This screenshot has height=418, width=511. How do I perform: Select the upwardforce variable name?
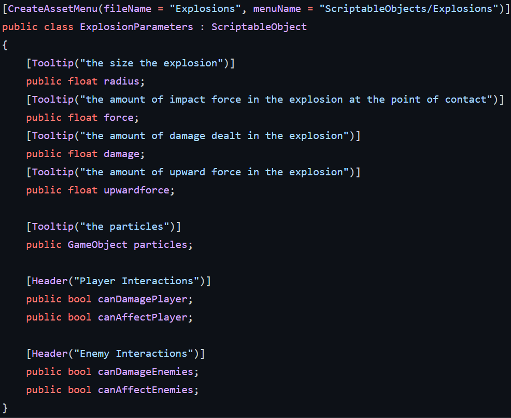[x=136, y=190]
